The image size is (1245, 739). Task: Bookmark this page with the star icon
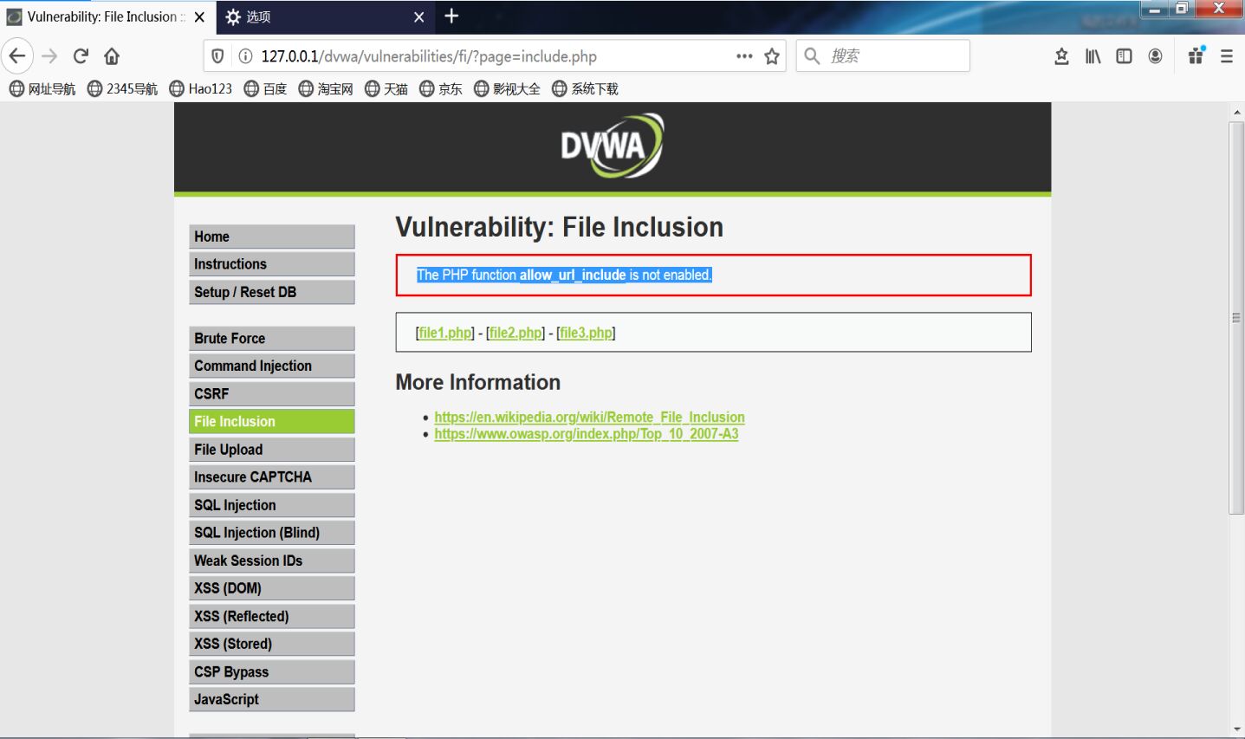(x=770, y=55)
